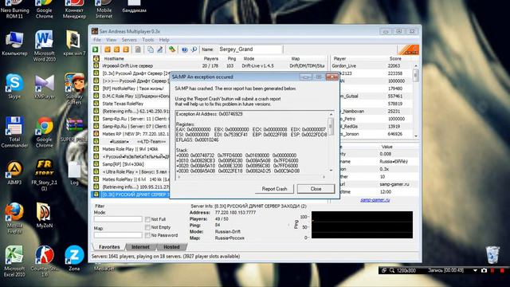Viewport: 510px width, 287px height.
Task: Enable the Not Empty filter checkbox
Action: (147, 227)
